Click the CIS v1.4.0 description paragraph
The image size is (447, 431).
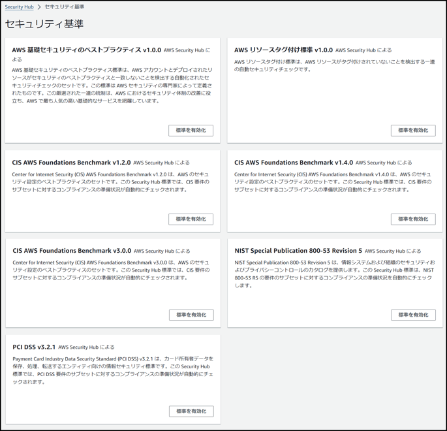click(x=333, y=182)
